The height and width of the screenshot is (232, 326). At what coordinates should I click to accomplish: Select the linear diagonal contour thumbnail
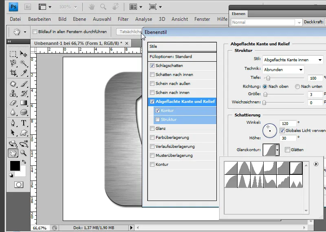[231, 168]
